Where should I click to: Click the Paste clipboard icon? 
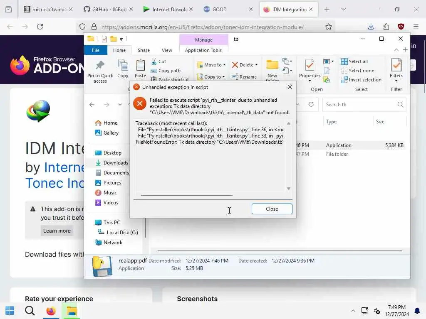[x=140, y=65]
